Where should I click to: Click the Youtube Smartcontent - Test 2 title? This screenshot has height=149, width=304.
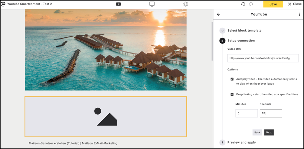tap(29, 4)
